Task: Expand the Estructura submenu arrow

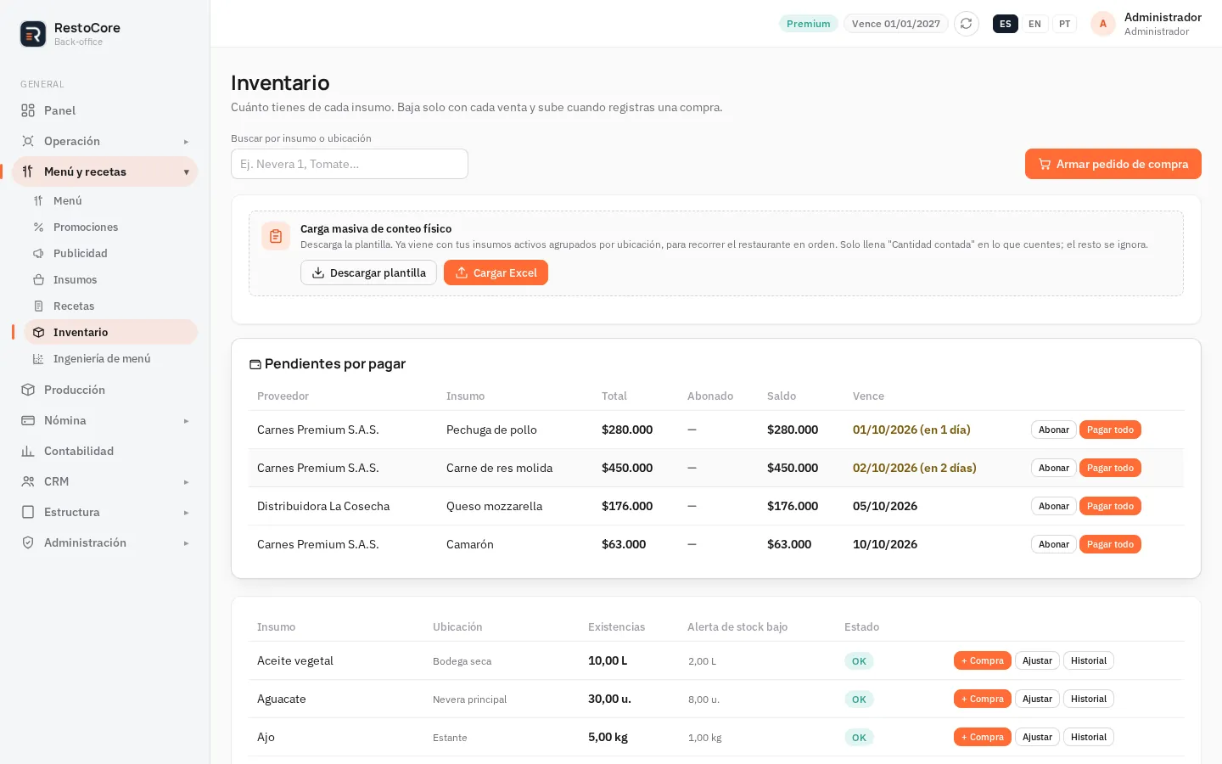Action: point(186,513)
